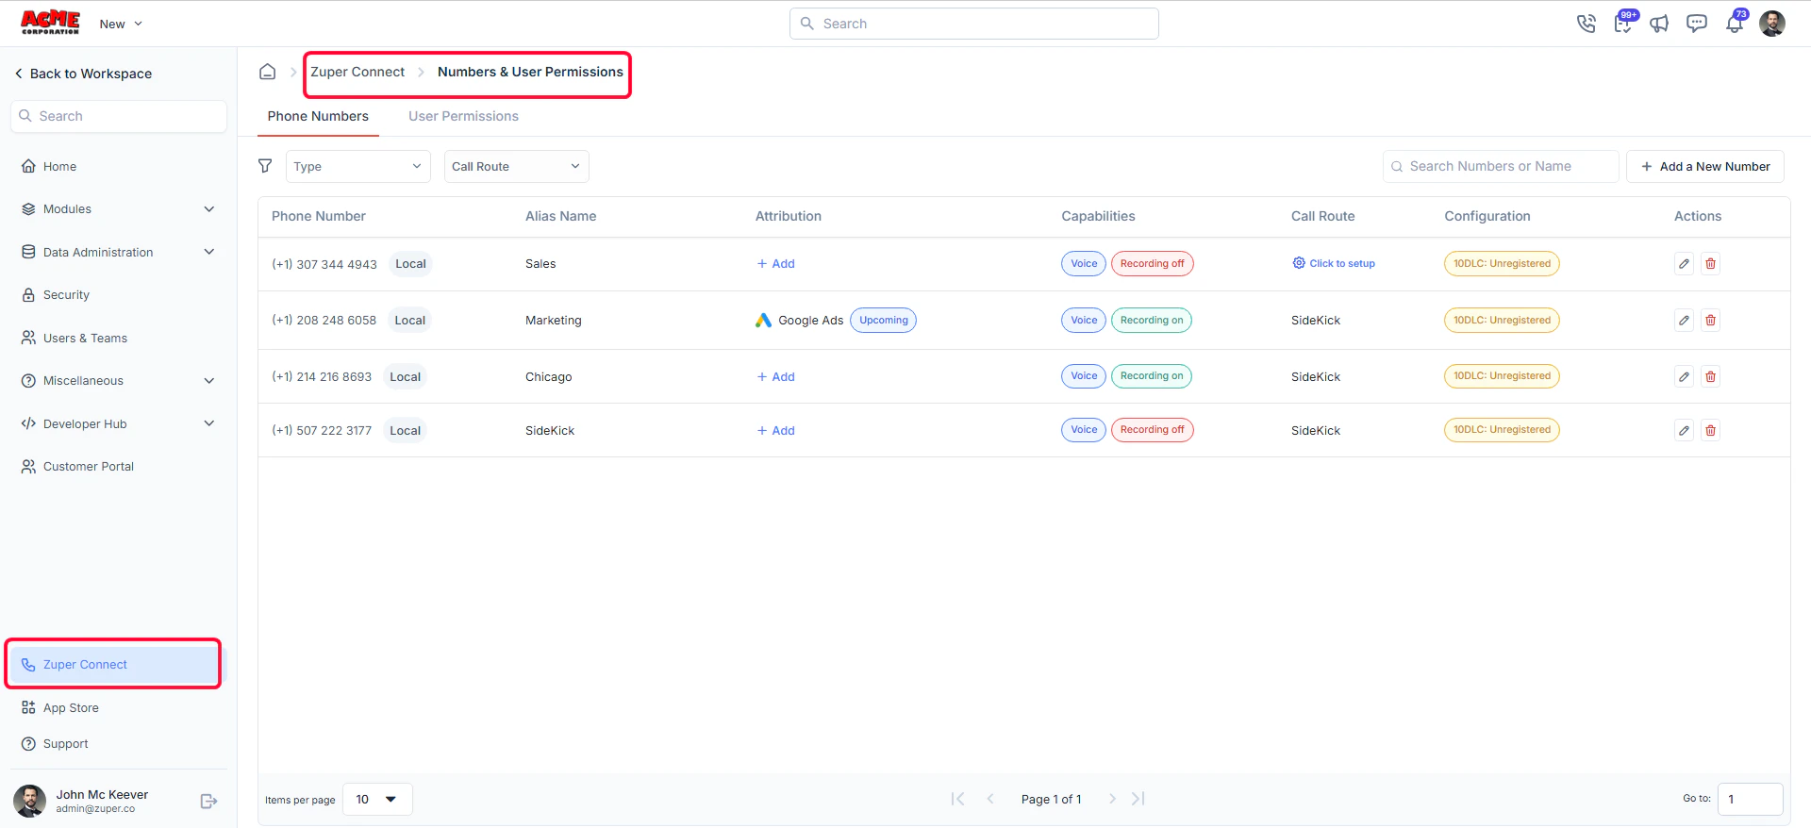
Task: Click the 10DLC: Unregistered badge for Chicago
Action: [x=1502, y=376]
